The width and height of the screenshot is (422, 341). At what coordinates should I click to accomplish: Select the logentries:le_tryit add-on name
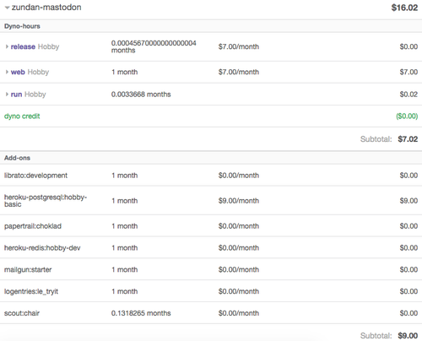tap(31, 291)
